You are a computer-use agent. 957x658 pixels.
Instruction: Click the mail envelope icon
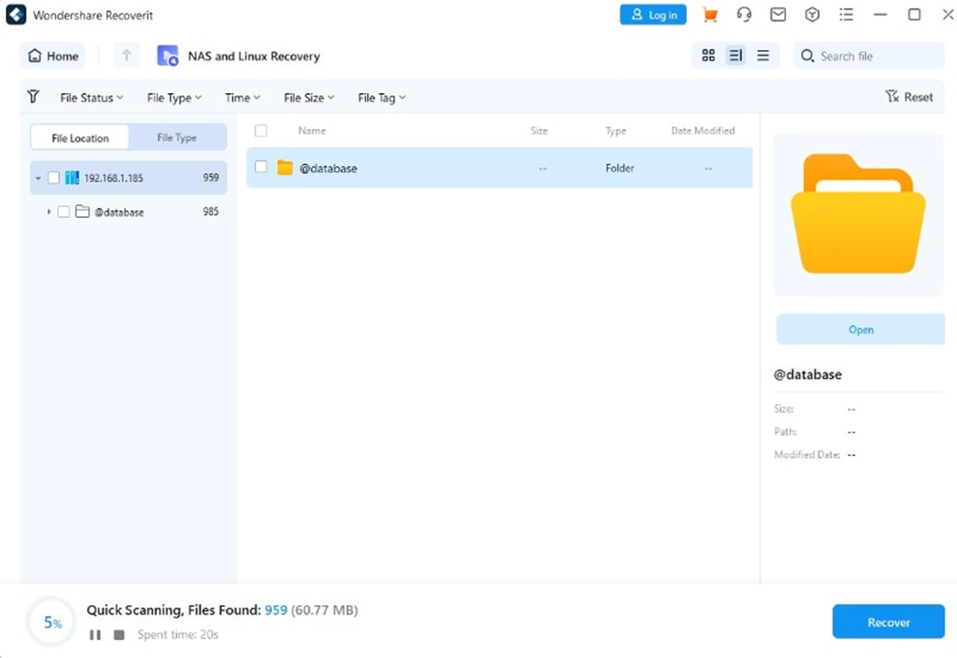click(x=777, y=15)
